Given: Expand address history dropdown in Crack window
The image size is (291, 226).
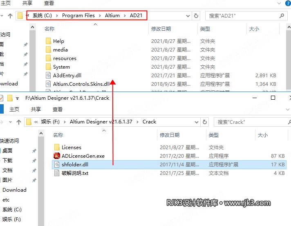Looking at the screenshot, I should tap(196, 122).
